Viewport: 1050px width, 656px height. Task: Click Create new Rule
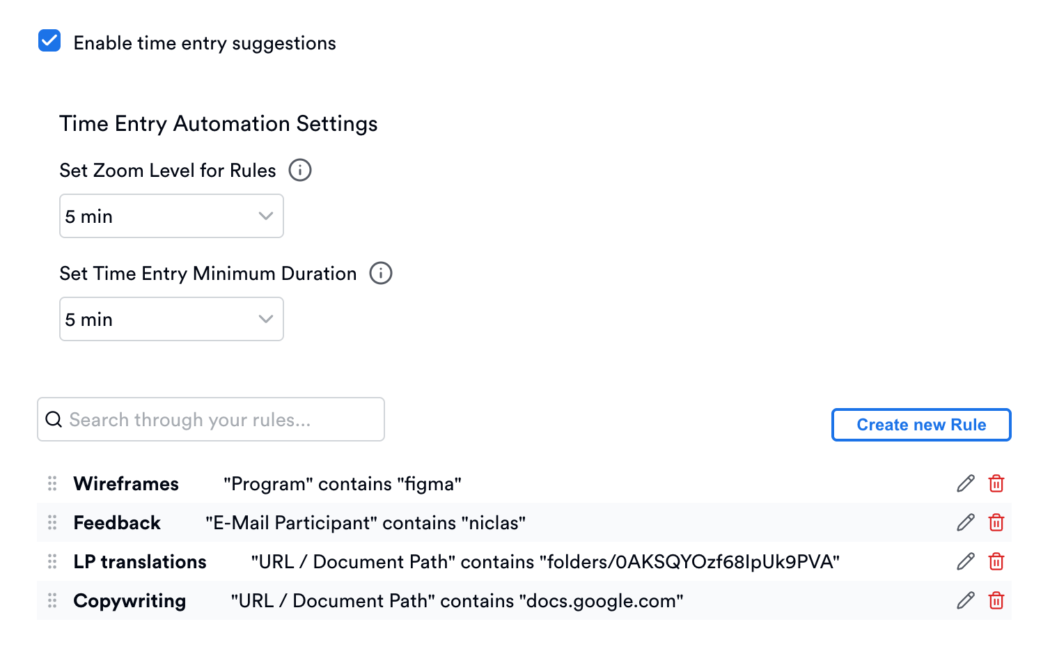[920, 425]
